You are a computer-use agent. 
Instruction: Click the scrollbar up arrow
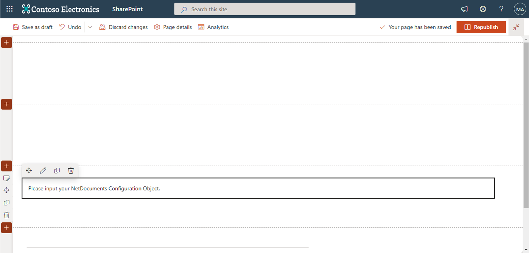(x=526, y=39)
